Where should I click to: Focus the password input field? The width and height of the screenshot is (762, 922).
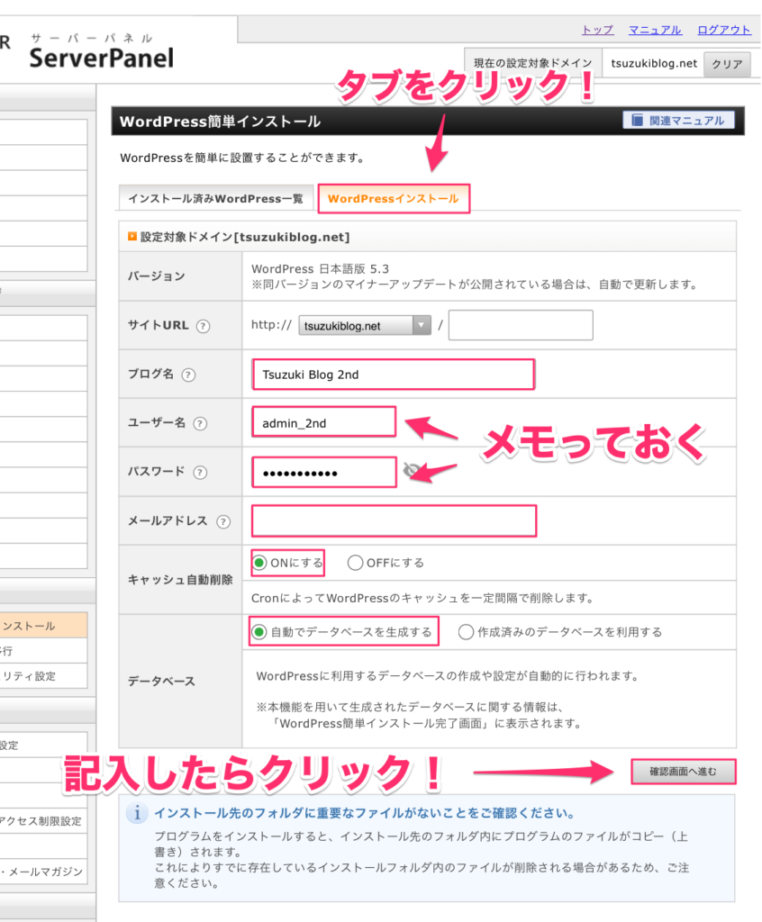point(324,472)
